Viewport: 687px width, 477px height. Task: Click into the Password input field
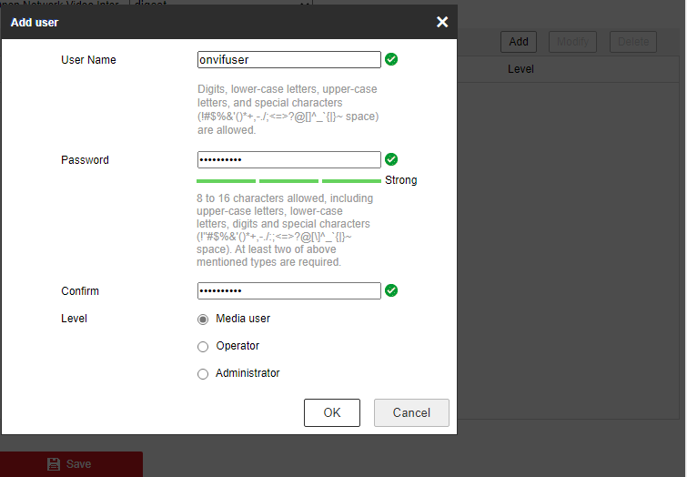pos(288,159)
